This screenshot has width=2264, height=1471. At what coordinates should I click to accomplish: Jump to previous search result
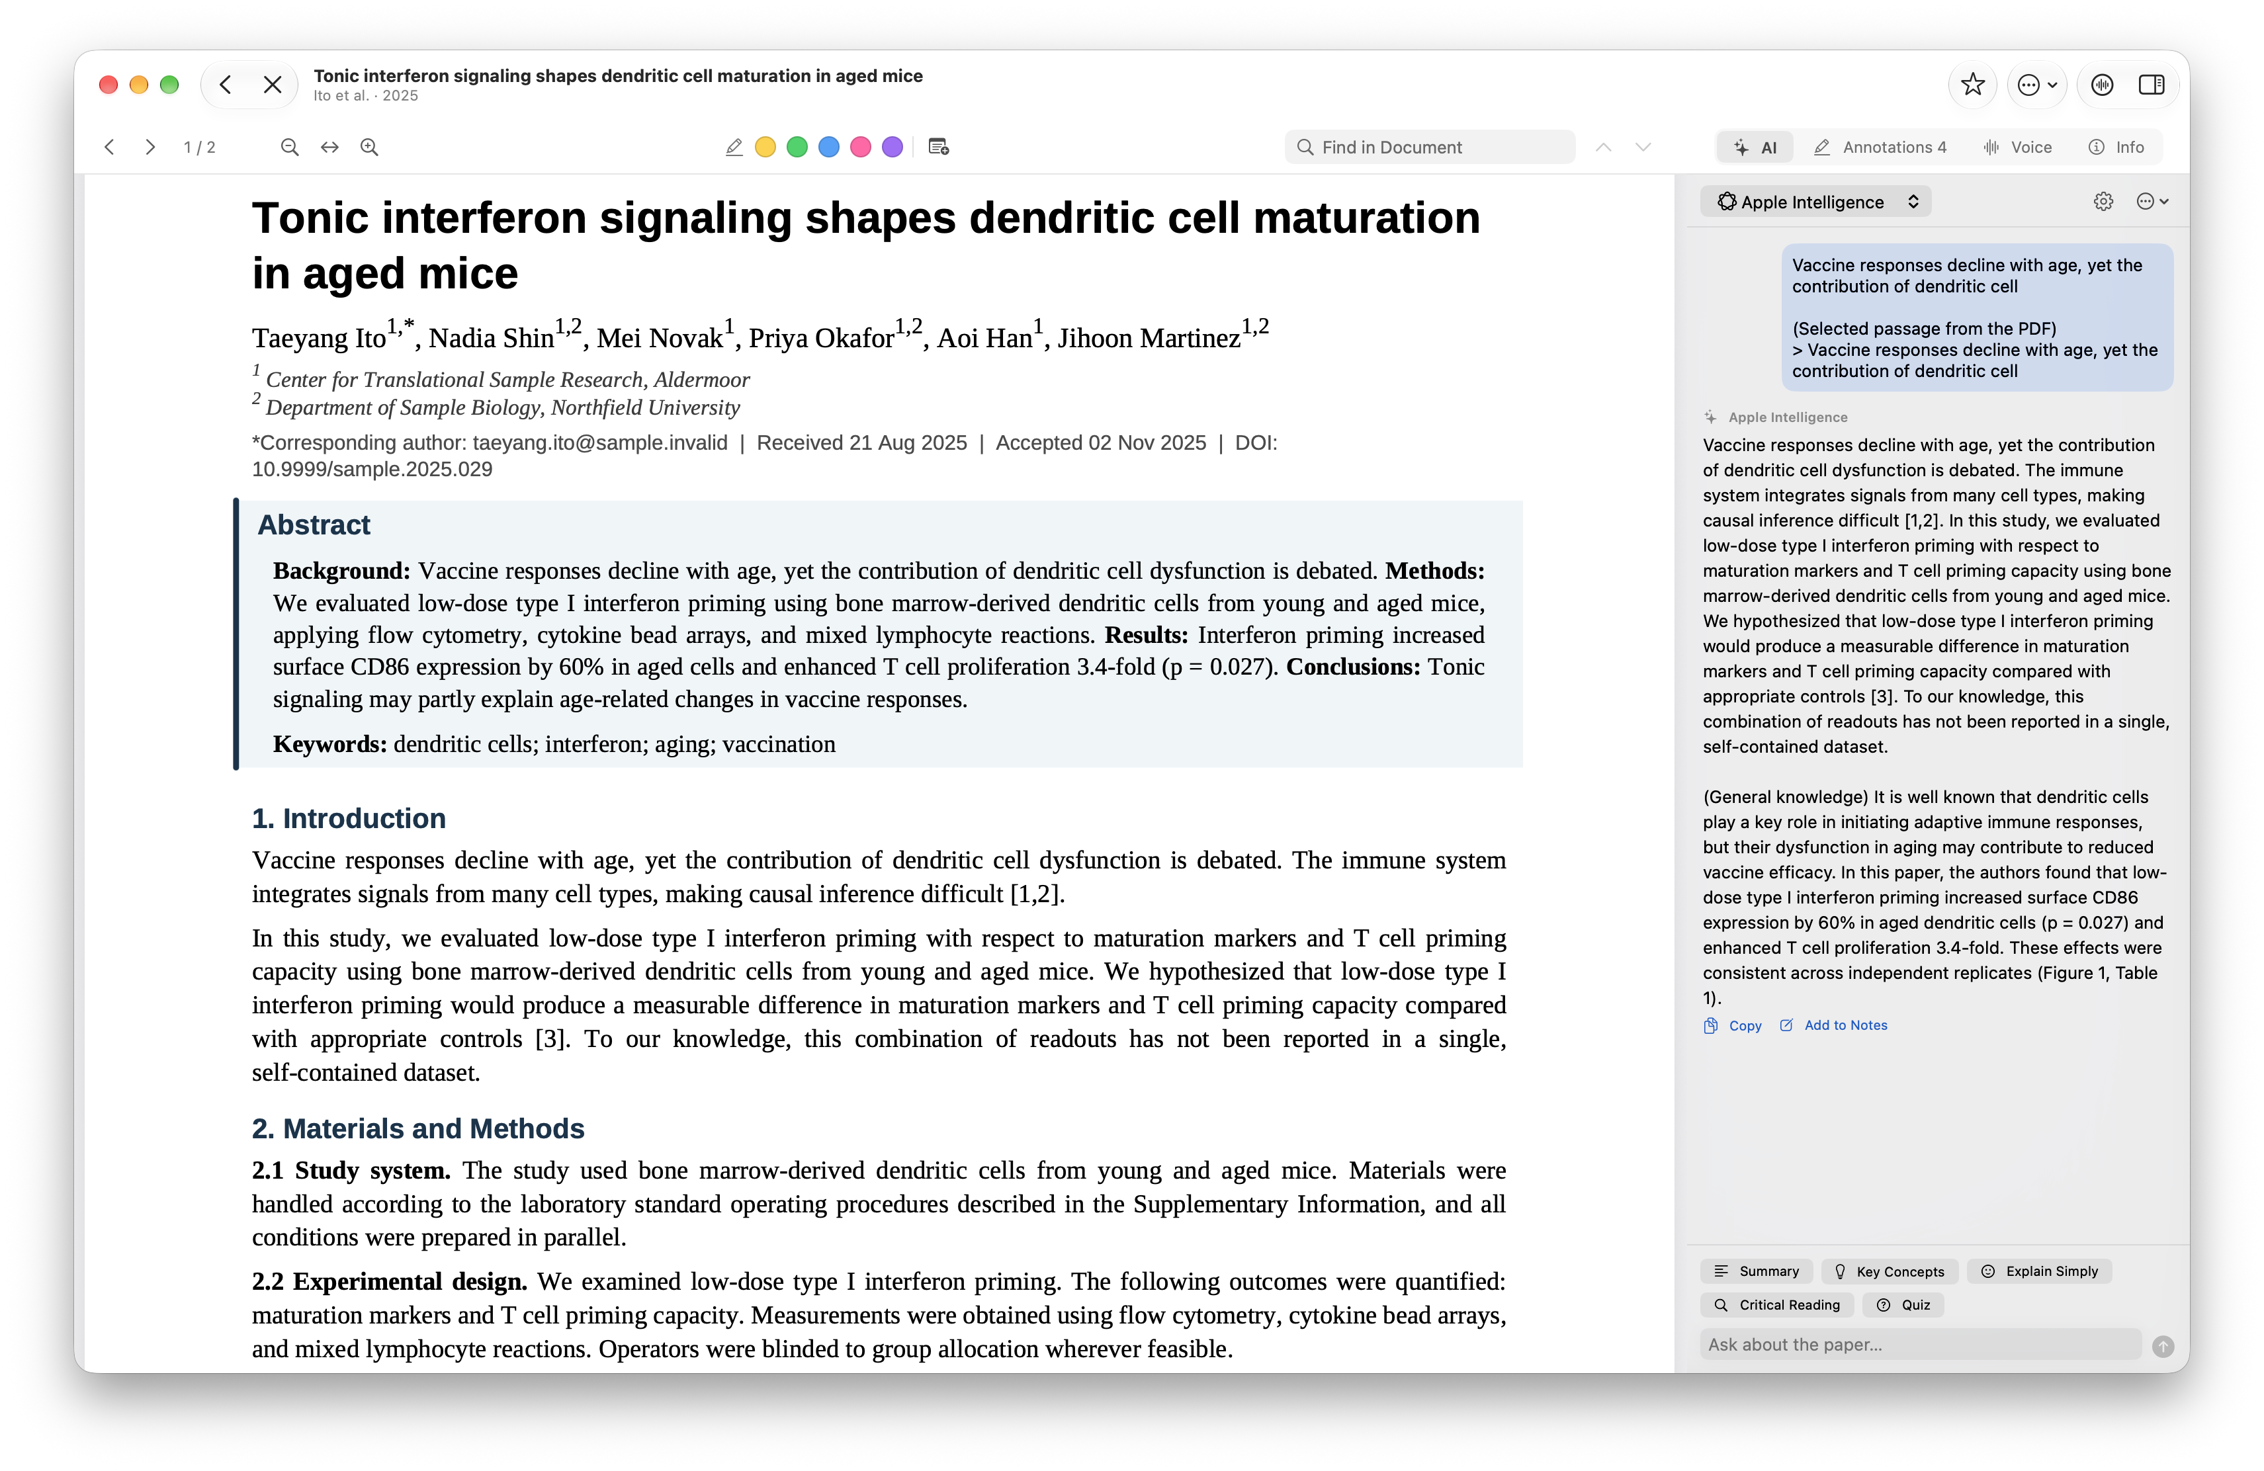point(1604,146)
